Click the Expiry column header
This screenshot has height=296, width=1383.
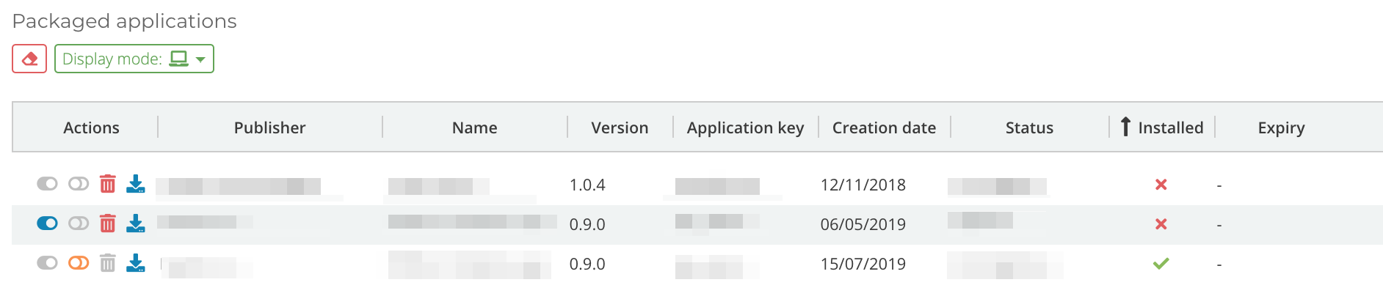[1281, 127]
